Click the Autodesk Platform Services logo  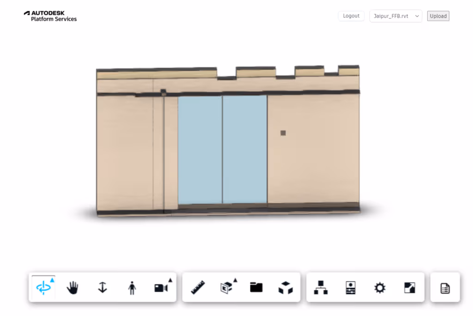[50, 16]
